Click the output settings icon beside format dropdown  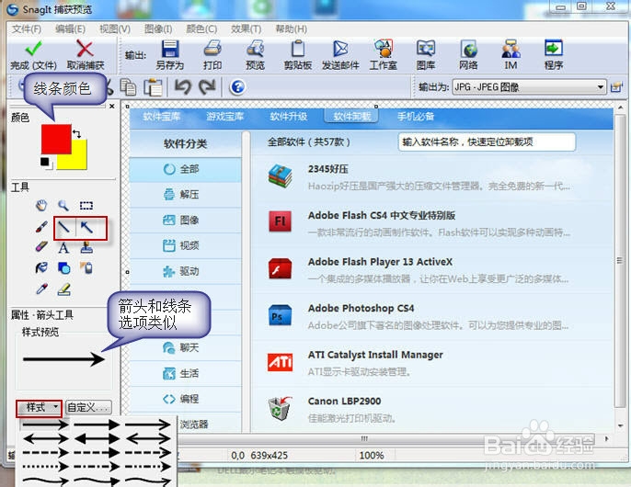point(616,87)
